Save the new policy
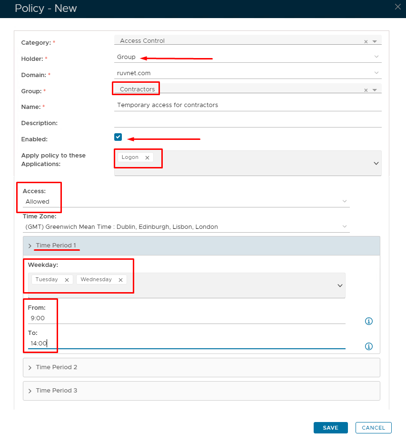This screenshot has height=442, width=406. pos(330,428)
